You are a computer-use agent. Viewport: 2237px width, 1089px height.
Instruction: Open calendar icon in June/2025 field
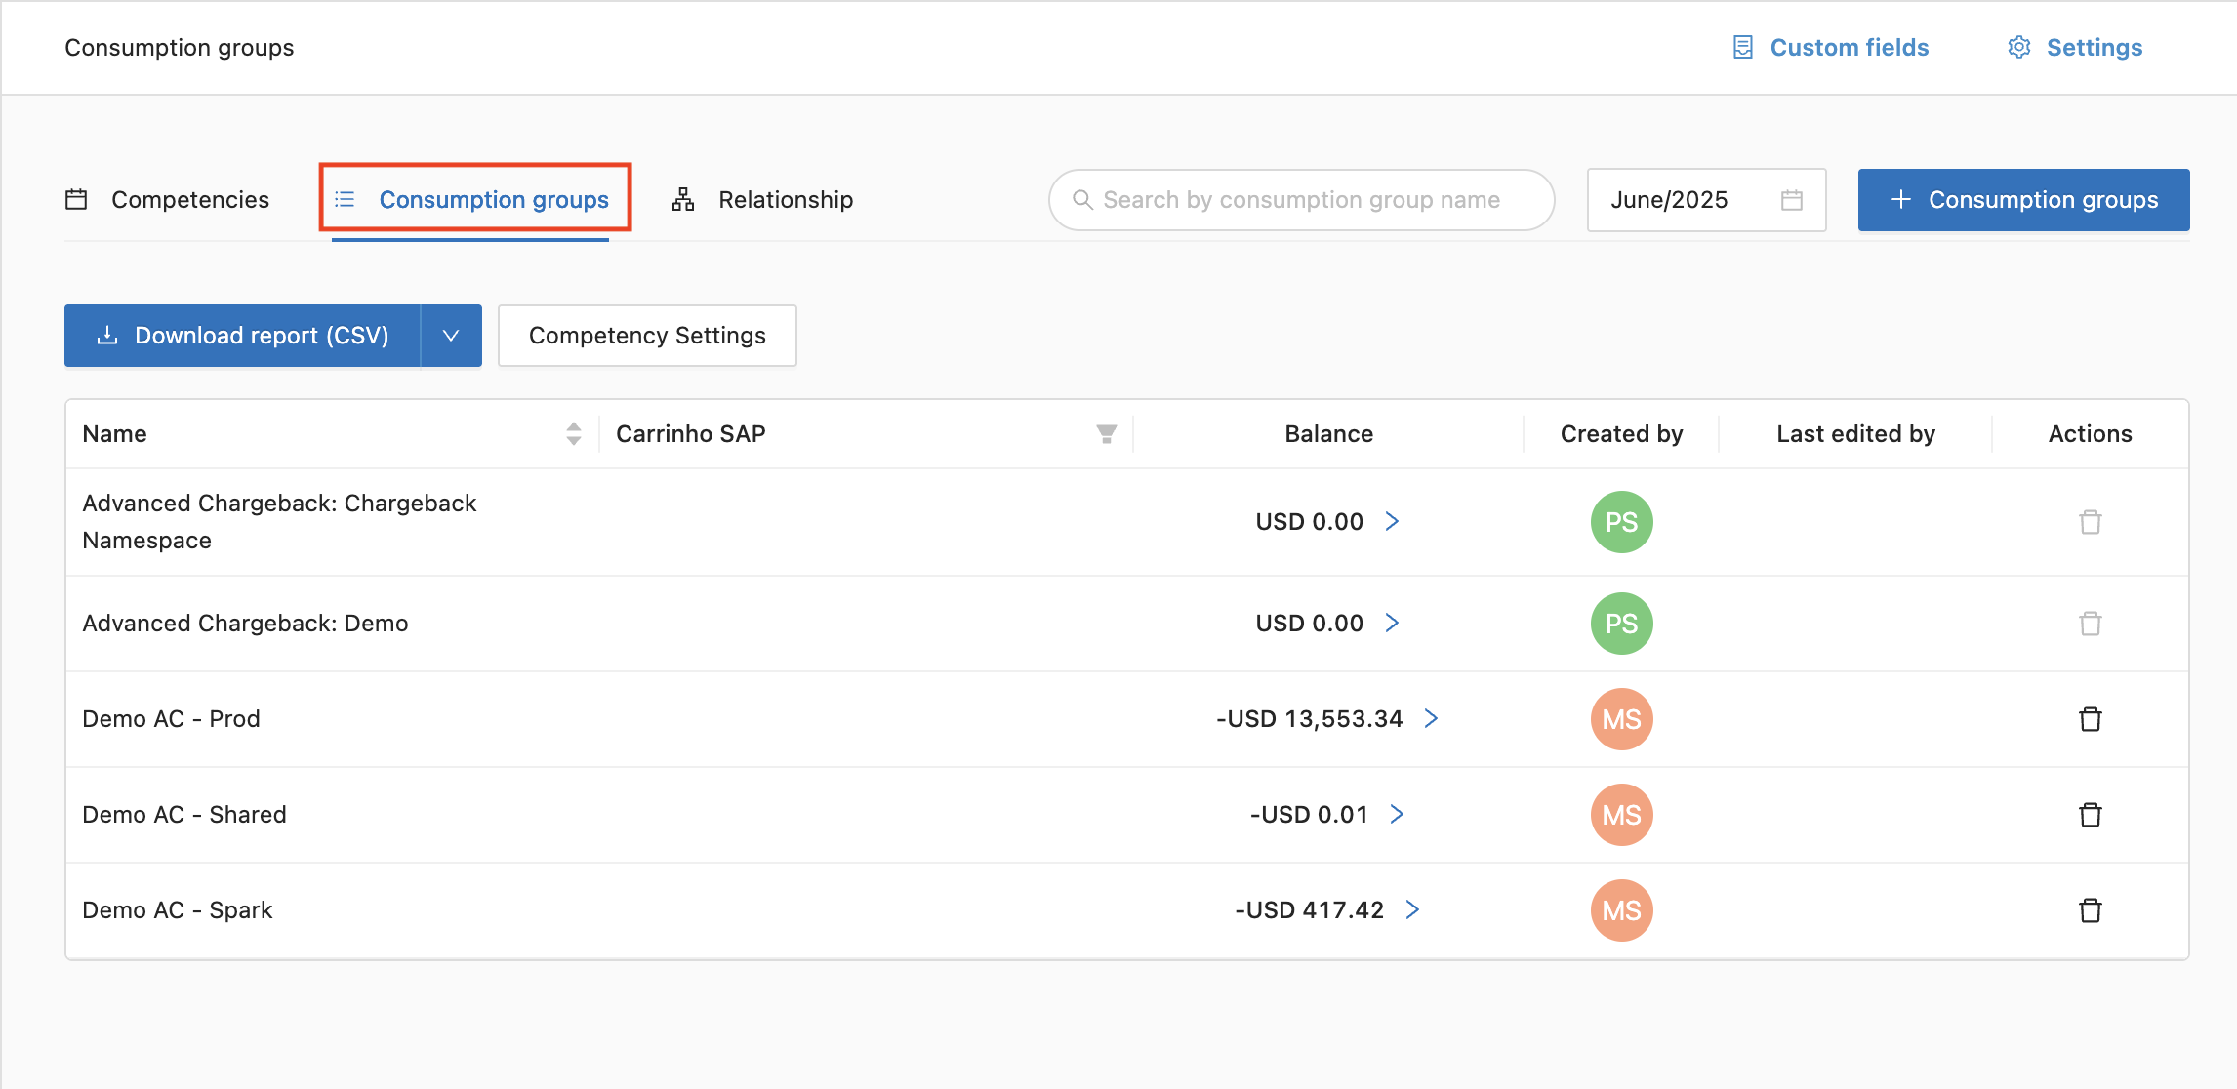coord(1791,200)
